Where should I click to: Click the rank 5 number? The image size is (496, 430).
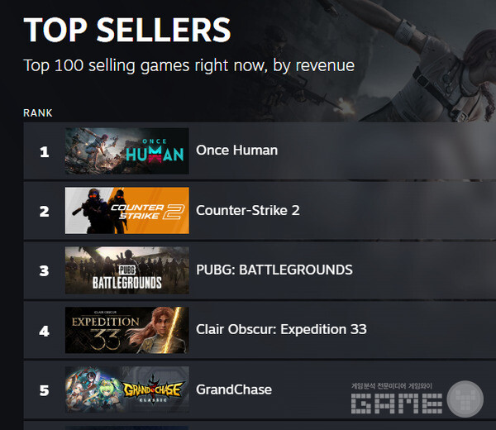(x=45, y=389)
